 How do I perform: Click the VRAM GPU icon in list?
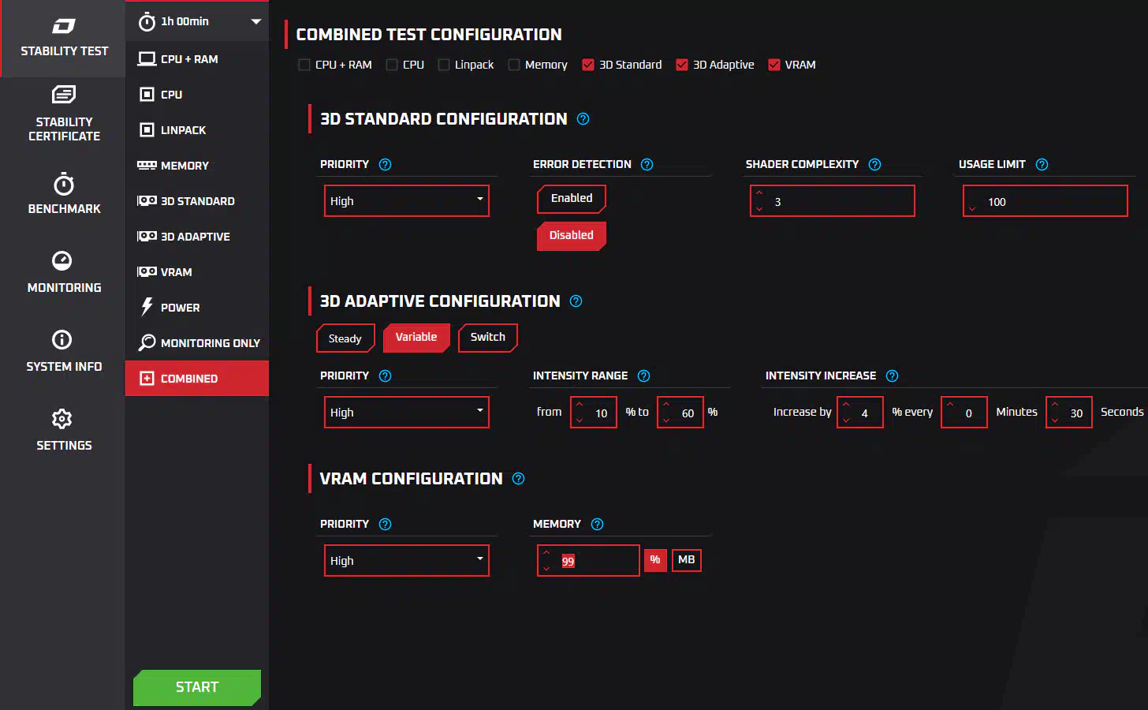[x=147, y=272]
